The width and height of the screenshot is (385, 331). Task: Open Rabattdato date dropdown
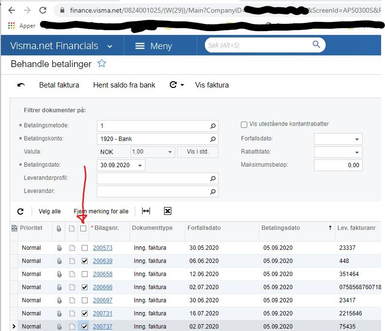tap(357, 152)
